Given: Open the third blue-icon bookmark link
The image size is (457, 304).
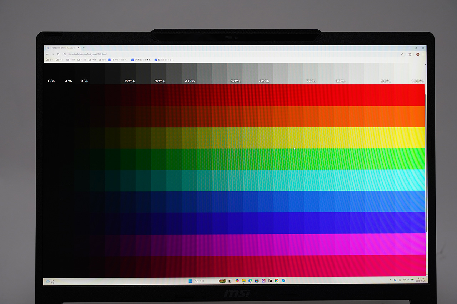Looking at the screenshot, I should click(x=164, y=60).
